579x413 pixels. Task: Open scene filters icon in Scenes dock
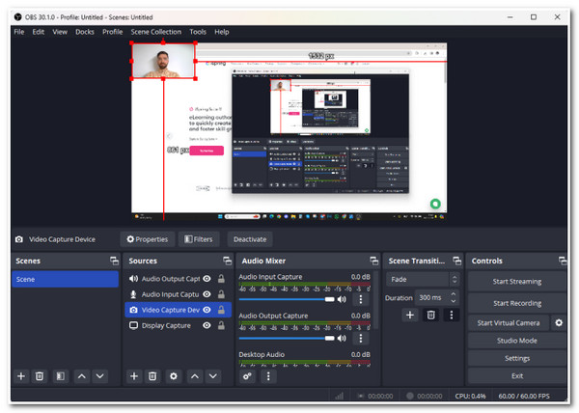click(60, 376)
